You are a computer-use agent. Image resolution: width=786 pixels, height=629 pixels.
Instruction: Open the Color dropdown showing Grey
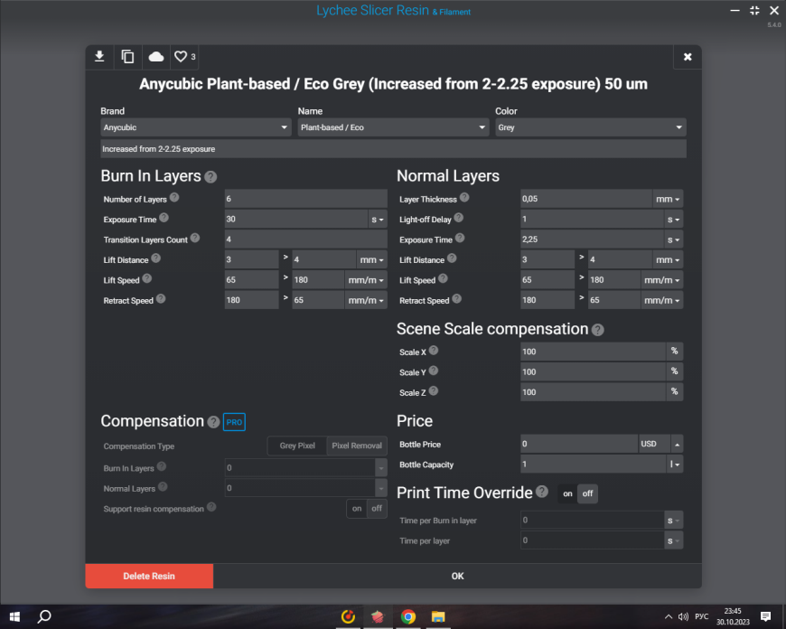(x=591, y=127)
